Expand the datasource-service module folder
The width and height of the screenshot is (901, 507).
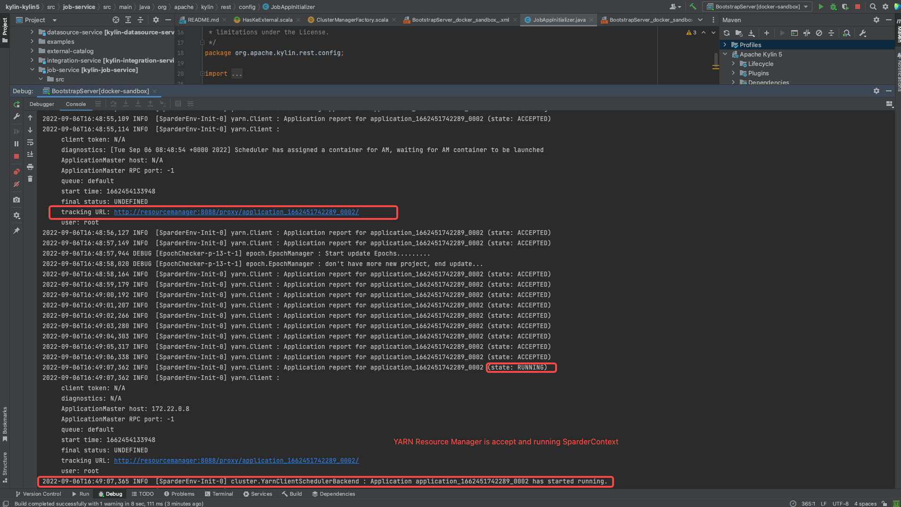coord(32,32)
